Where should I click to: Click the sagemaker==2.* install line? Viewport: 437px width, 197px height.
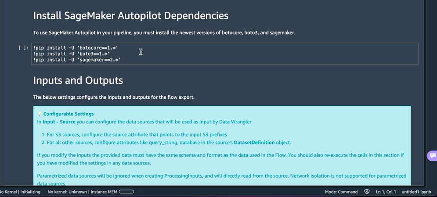coord(77,60)
